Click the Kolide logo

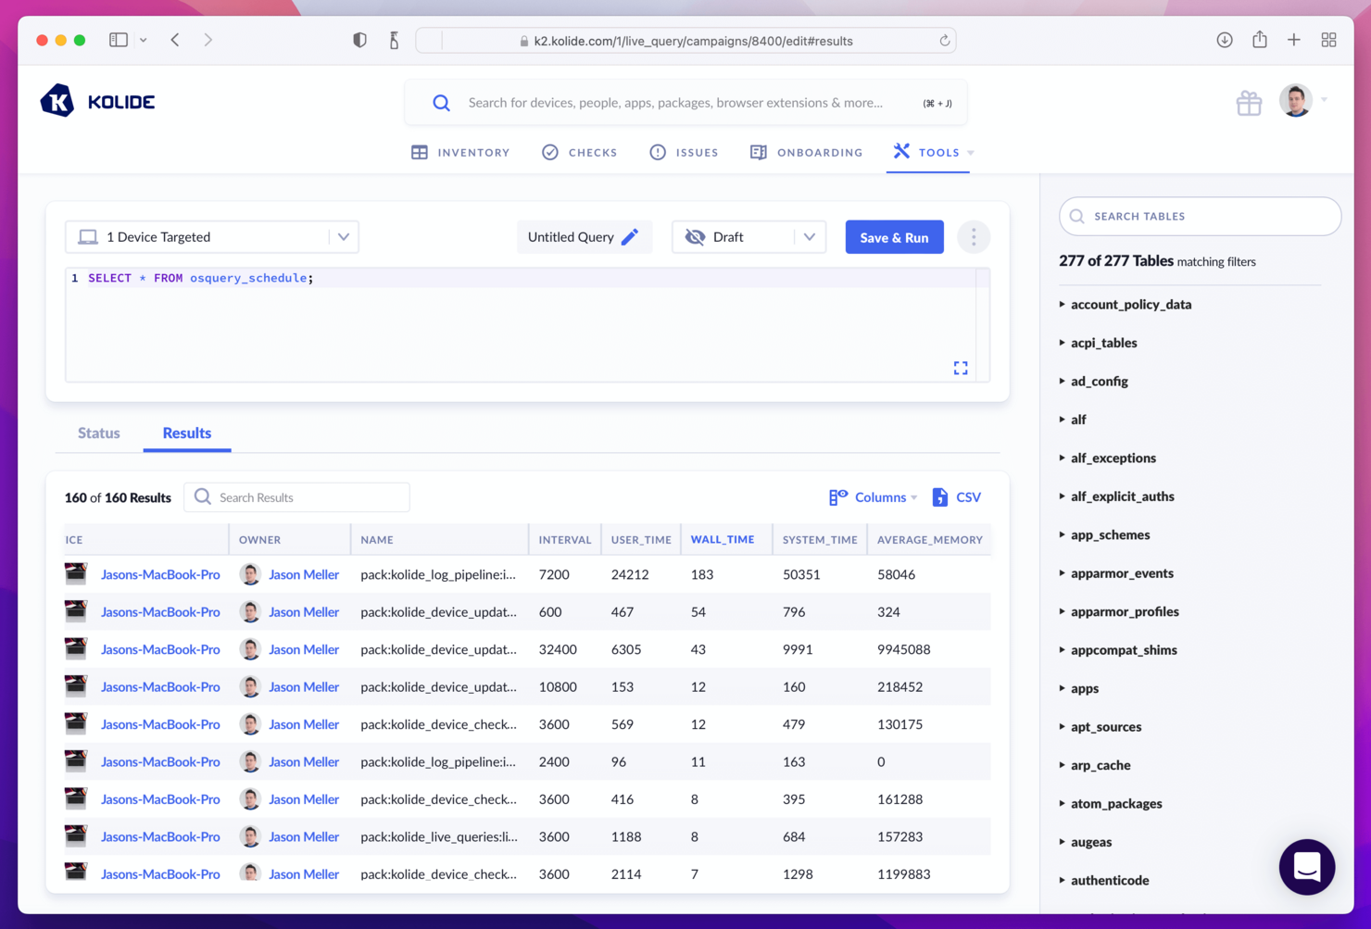tap(97, 101)
